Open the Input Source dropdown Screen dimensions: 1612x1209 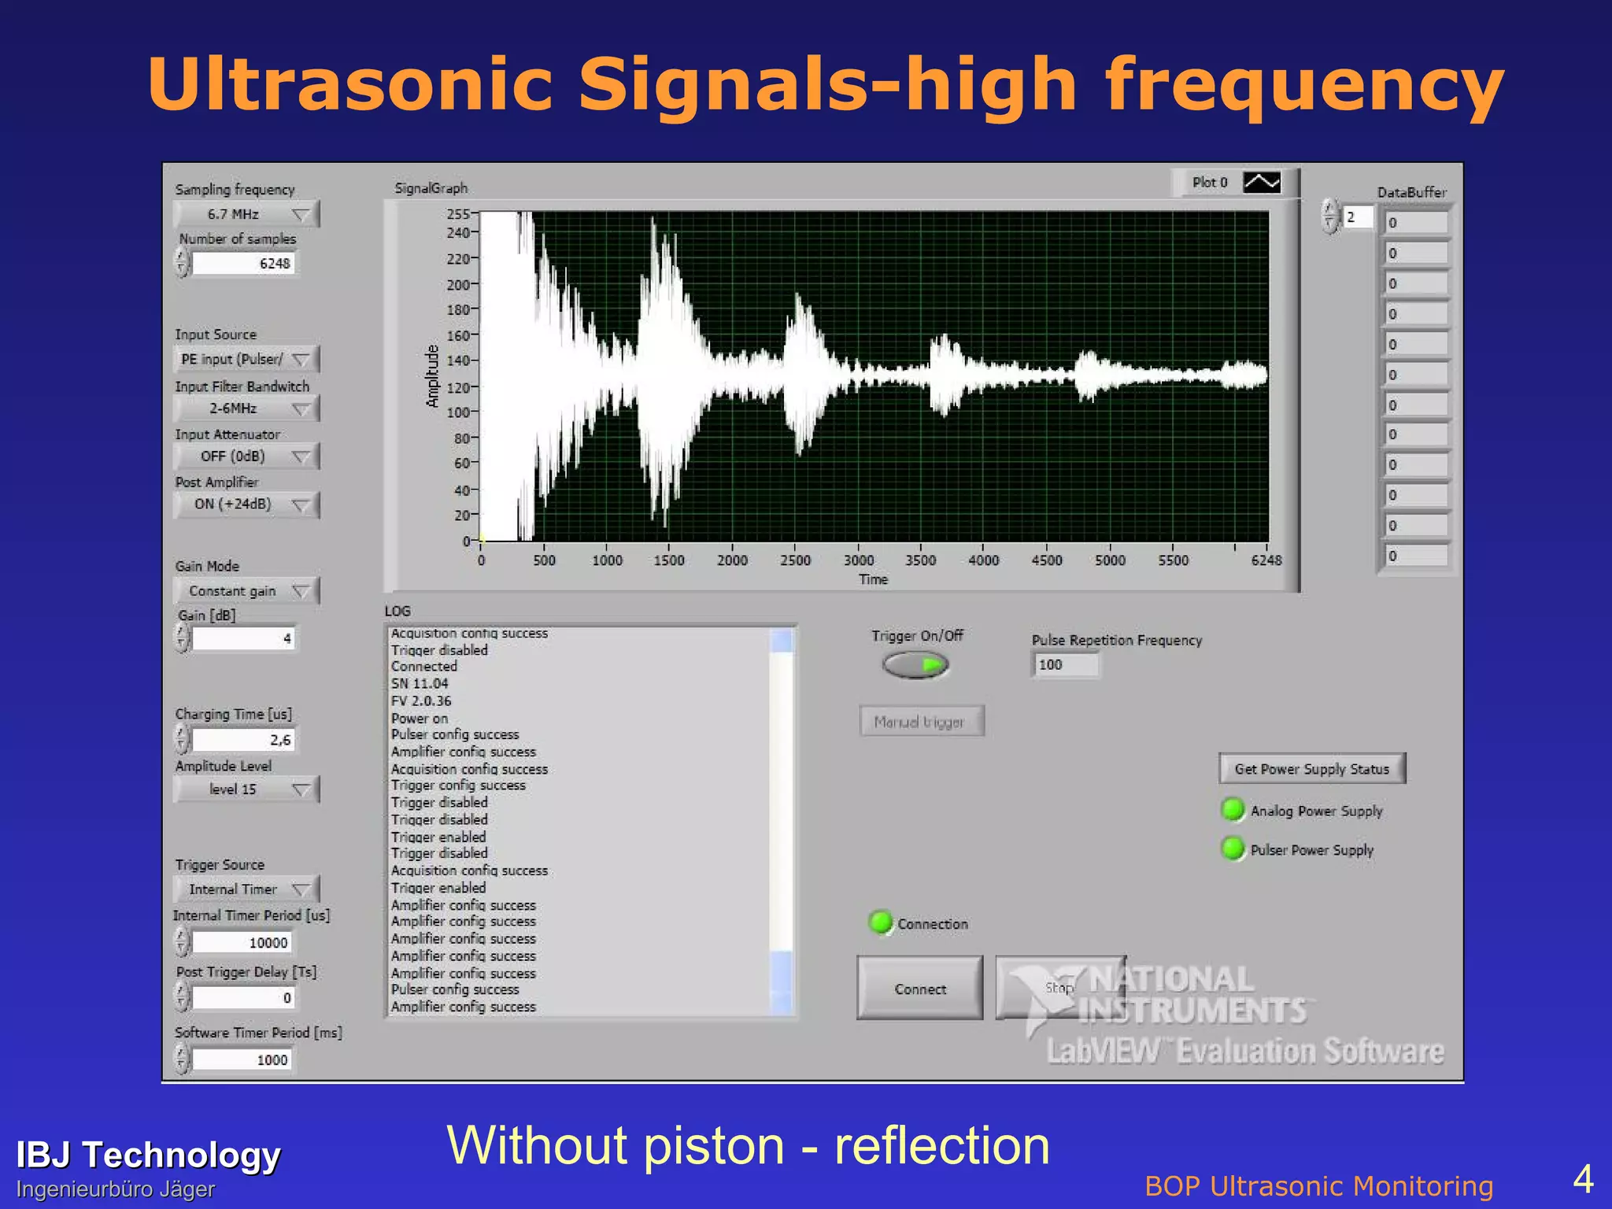click(246, 359)
